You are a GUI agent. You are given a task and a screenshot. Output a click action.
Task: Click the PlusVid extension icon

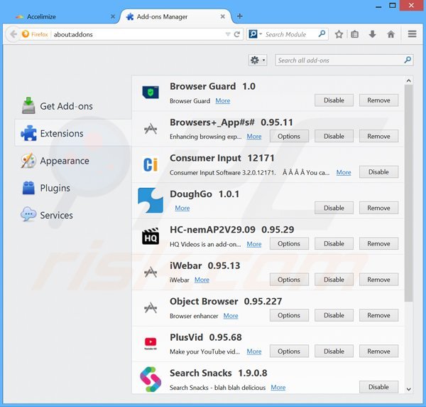151,344
